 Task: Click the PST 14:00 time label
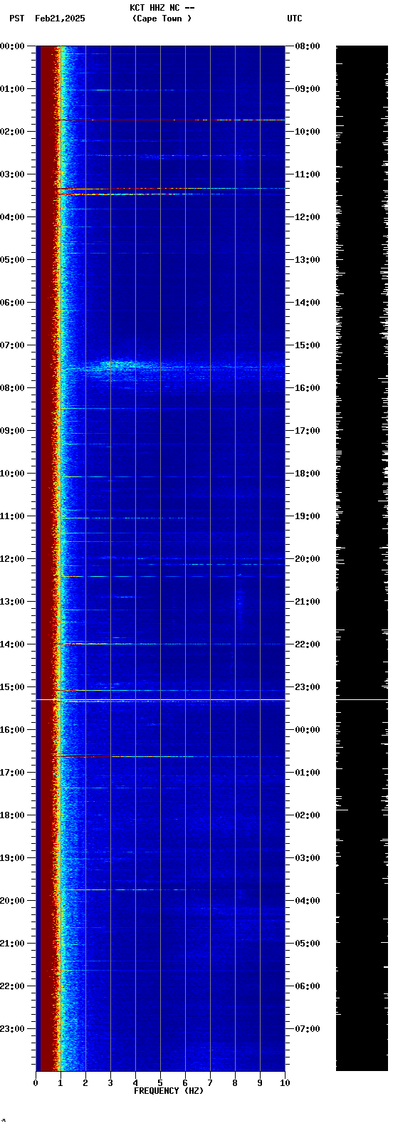[12, 644]
